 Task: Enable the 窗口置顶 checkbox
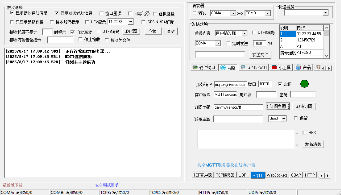[102, 13]
